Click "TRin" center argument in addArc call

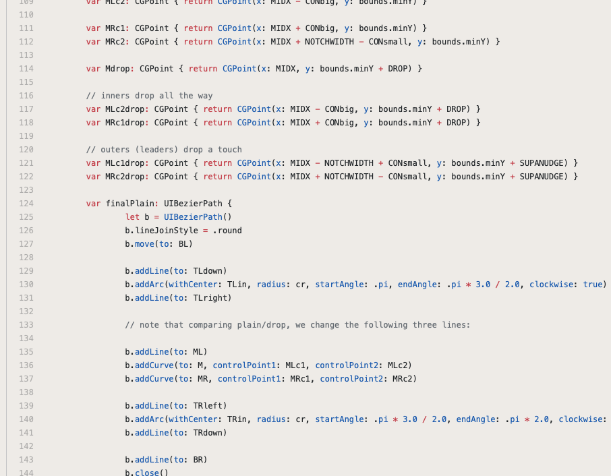(237, 419)
